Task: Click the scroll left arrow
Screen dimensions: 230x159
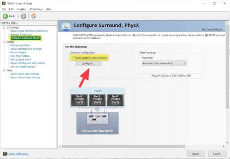Action: click(60, 146)
